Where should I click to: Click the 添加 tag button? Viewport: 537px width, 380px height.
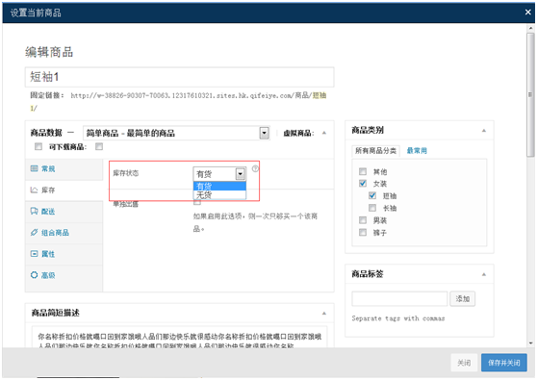(x=462, y=299)
